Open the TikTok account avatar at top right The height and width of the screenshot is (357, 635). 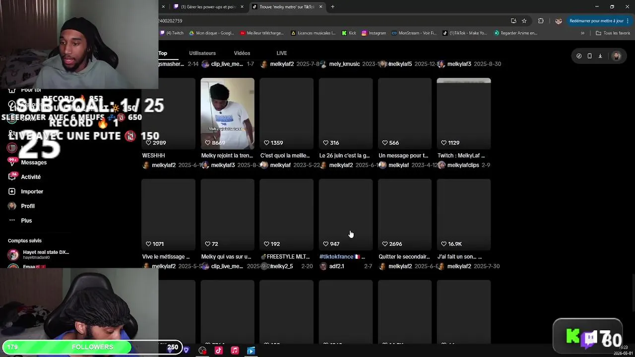(x=617, y=56)
